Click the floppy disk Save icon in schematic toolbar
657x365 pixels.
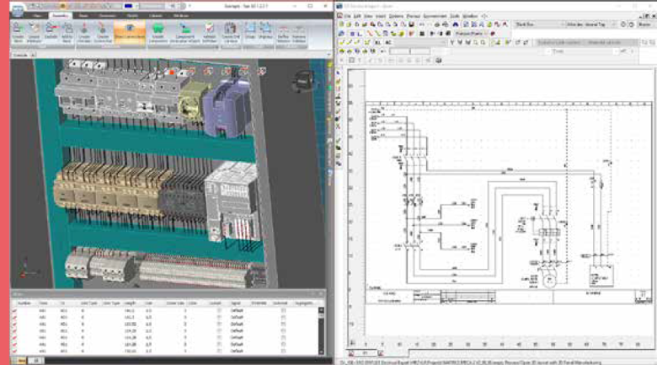coord(411,24)
